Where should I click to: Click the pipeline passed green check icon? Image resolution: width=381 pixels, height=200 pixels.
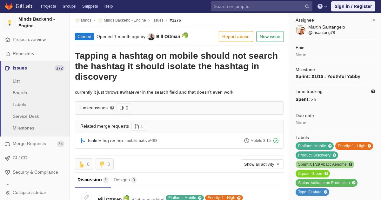pos(276,141)
